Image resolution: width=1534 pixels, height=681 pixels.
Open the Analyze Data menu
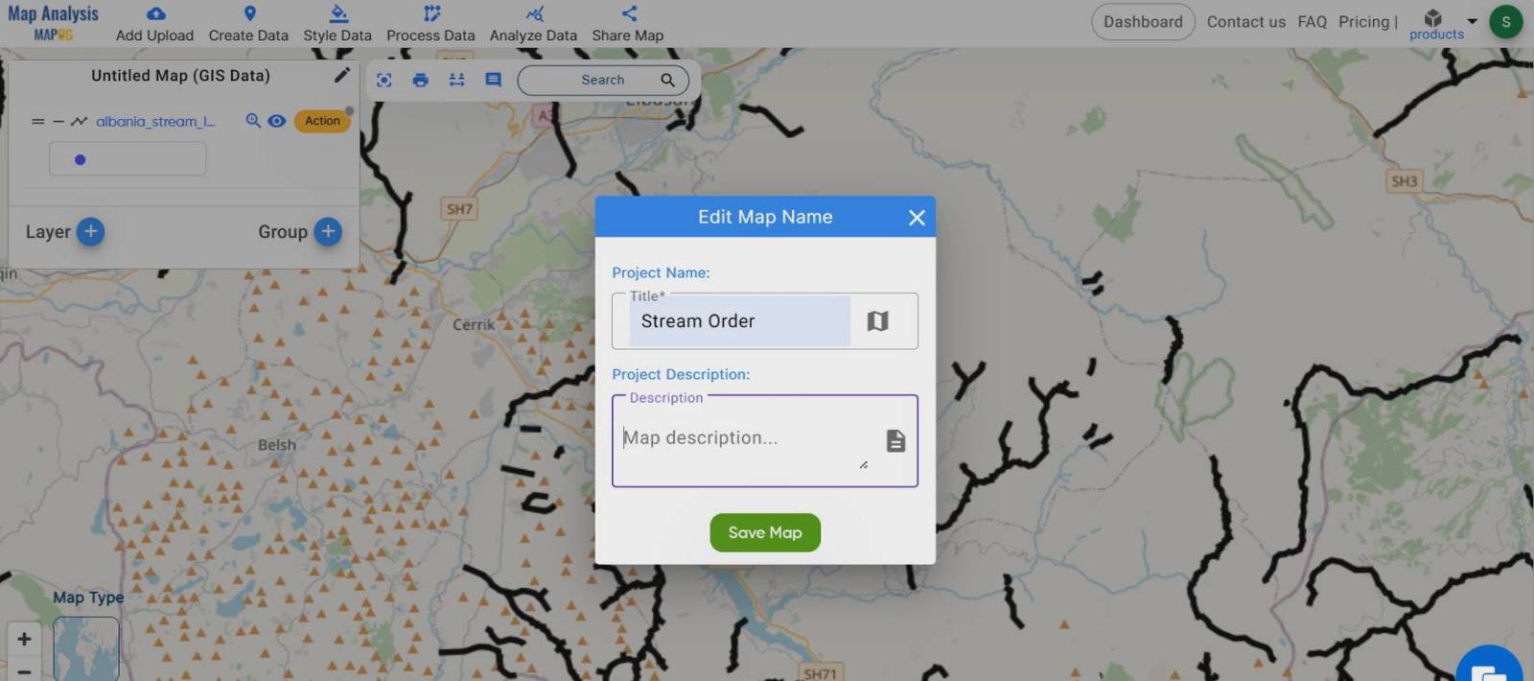533,24
